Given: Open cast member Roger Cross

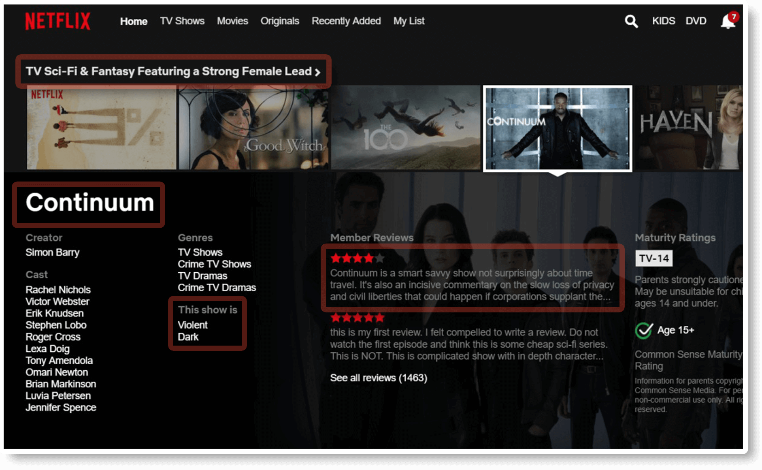Looking at the screenshot, I should [x=53, y=337].
